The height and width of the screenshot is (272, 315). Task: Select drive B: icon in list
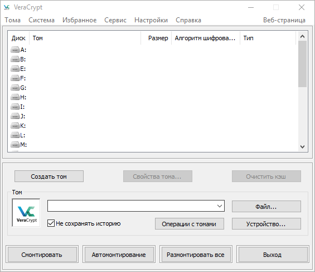pos(15,59)
